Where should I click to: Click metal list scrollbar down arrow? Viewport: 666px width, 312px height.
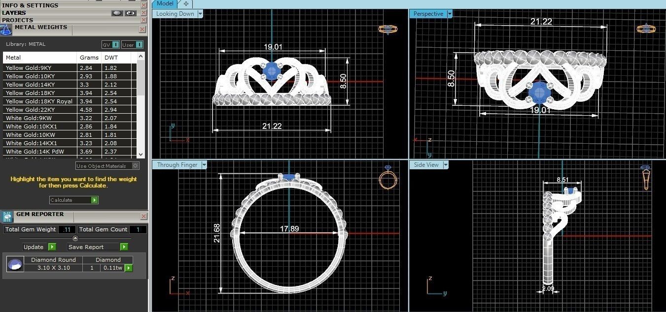(141, 154)
